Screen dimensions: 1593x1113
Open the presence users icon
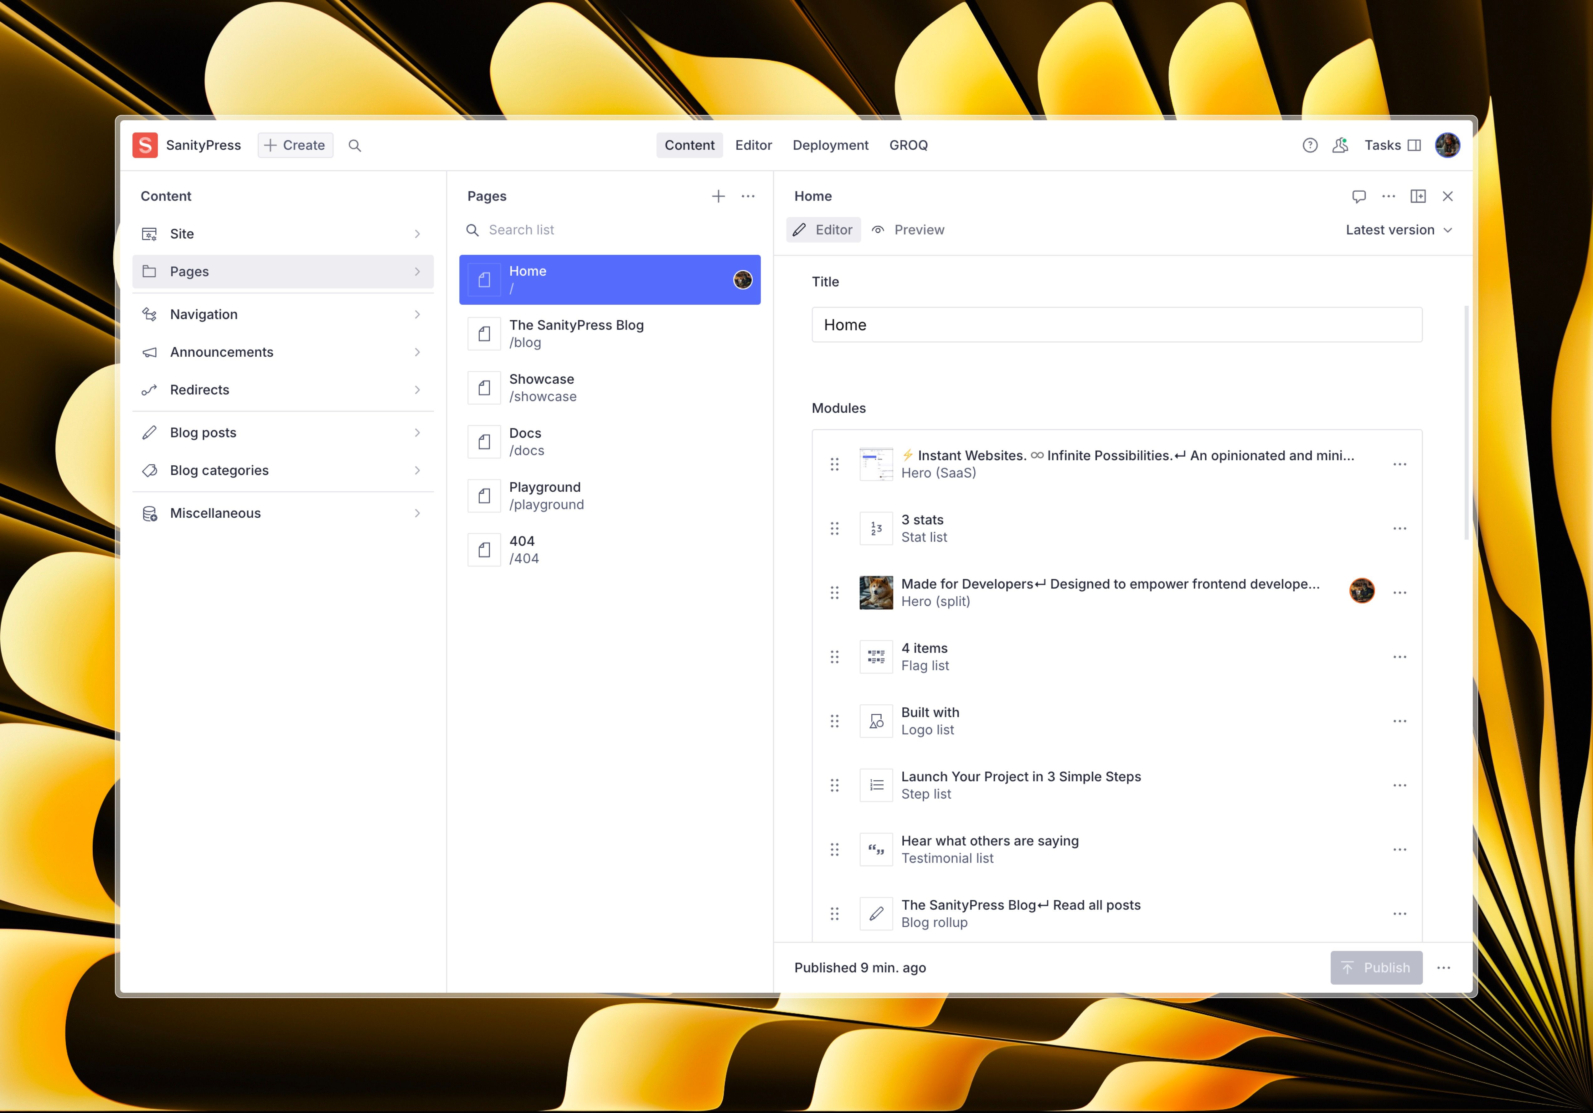click(1340, 145)
